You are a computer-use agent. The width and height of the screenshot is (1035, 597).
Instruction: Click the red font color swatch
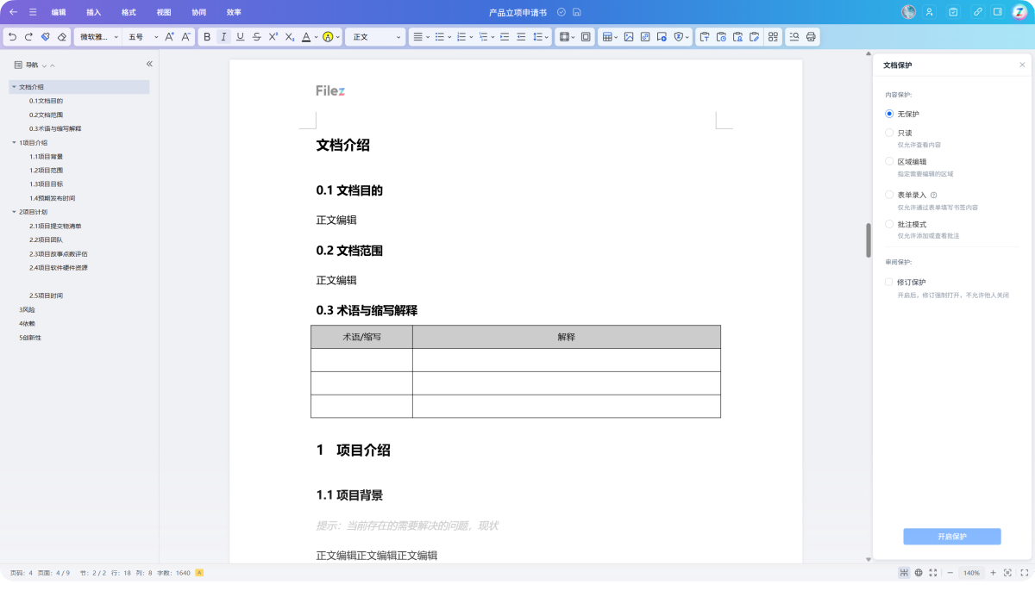click(306, 38)
